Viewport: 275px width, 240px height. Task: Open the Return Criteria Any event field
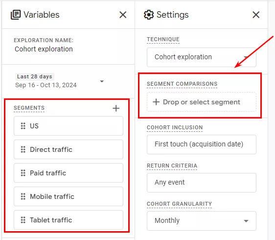click(202, 183)
